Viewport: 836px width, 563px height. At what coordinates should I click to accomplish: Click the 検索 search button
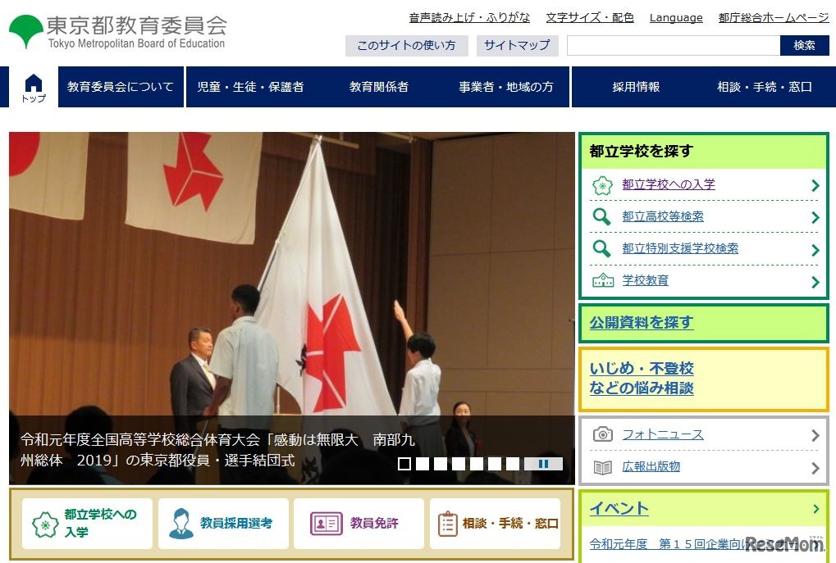[x=805, y=46]
